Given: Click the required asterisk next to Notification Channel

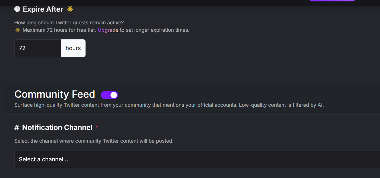Looking at the screenshot, I should 96,127.
